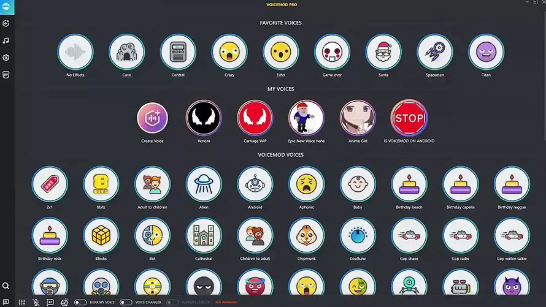Select the Baby voice
The width and height of the screenshot is (546, 307).
[x=358, y=184]
